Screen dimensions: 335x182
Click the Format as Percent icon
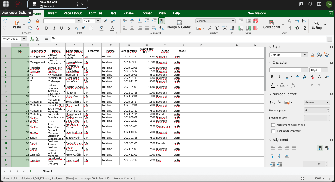pos(210,28)
